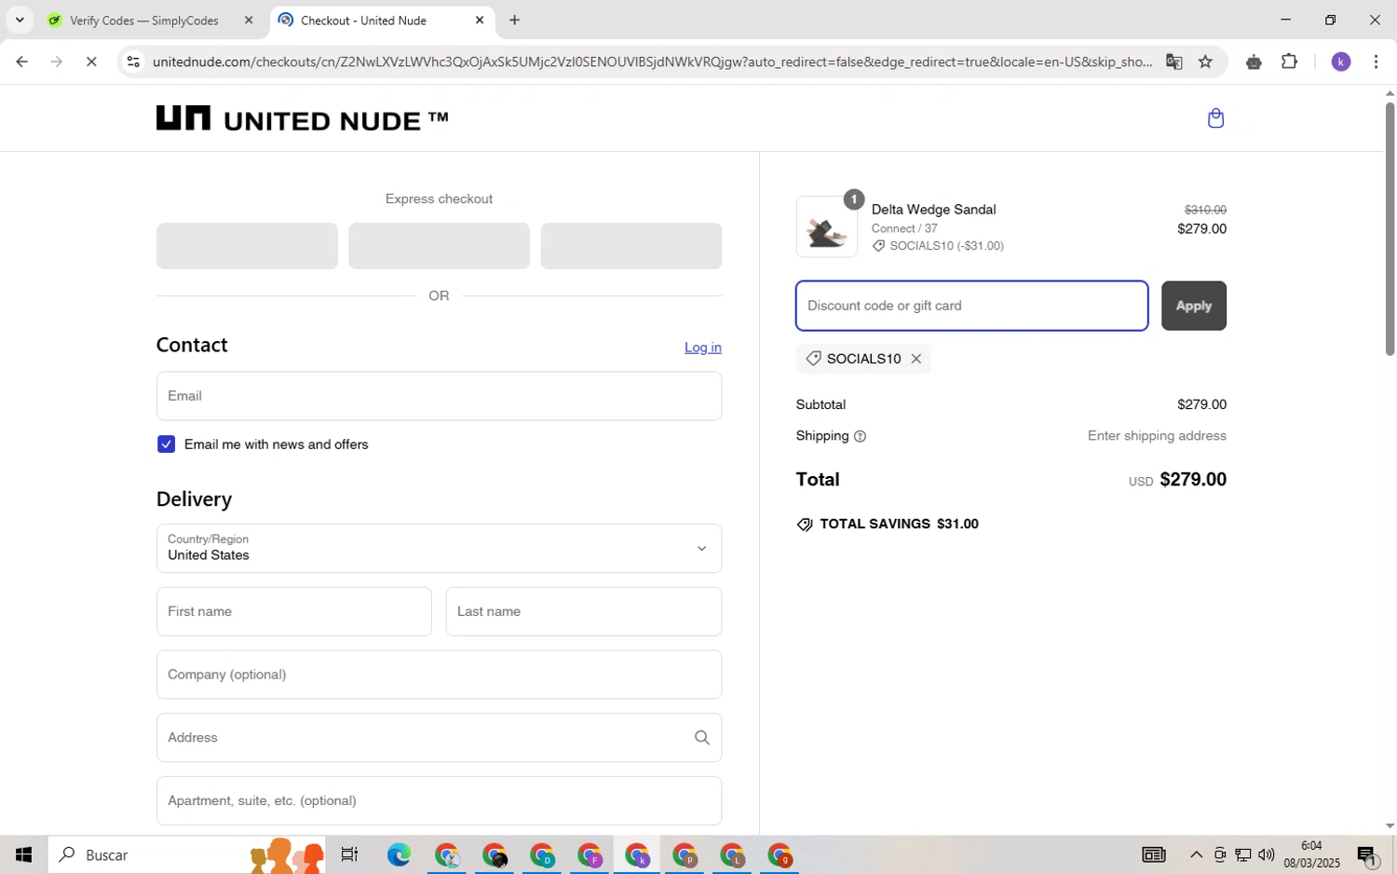1397x874 pixels.
Task: Click the middle express checkout button
Action: 439,246
